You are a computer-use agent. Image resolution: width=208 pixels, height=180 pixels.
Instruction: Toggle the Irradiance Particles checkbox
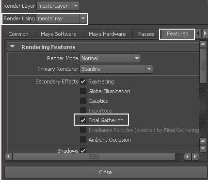(83, 130)
